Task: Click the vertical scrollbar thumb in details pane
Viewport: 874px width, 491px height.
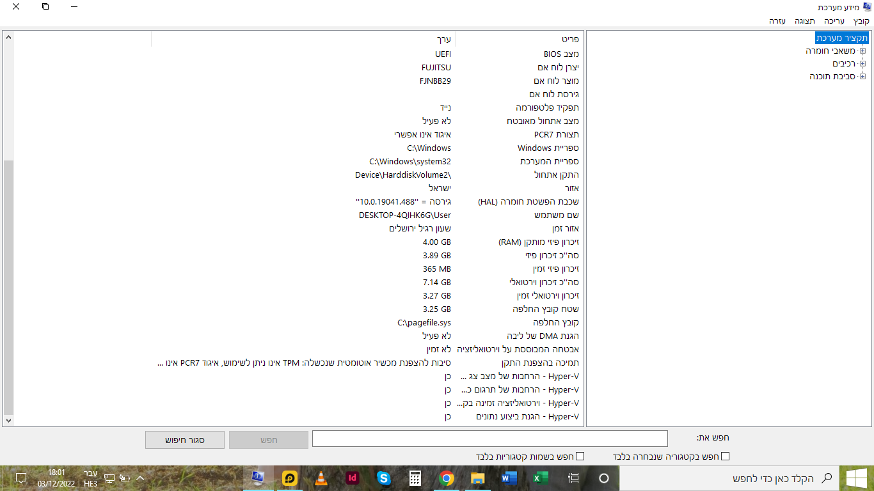Action: coord(8,286)
